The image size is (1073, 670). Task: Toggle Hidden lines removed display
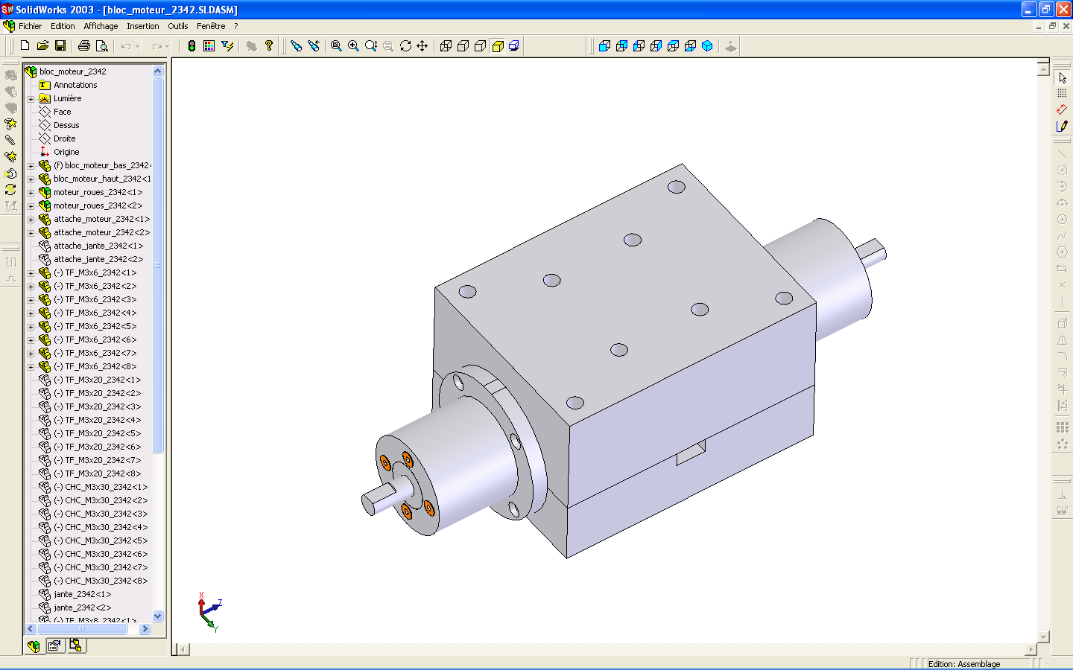point(481,46)
